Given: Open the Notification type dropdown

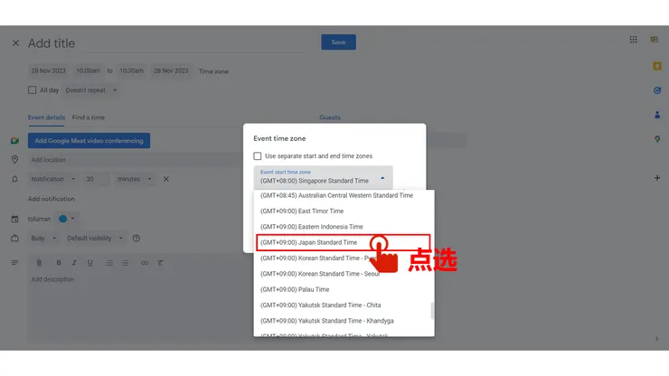Looking at the screenshot, I should 53,179.
